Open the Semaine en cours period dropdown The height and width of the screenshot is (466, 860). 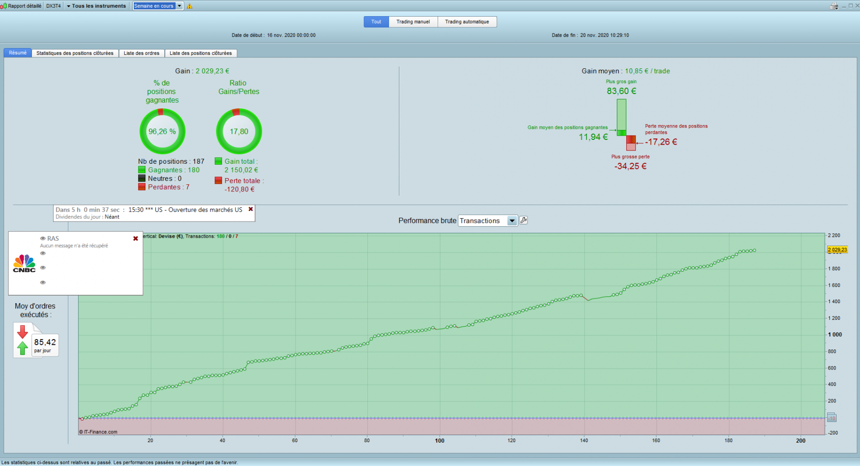pos(158,6)
